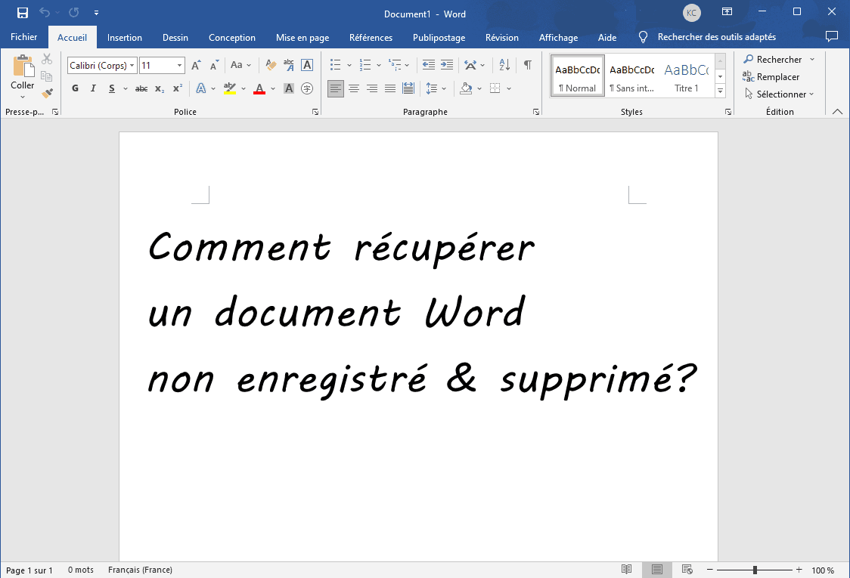Switch to the Insertion tab
This screenshot has width=850, height=578.
[x=125, y=37]
